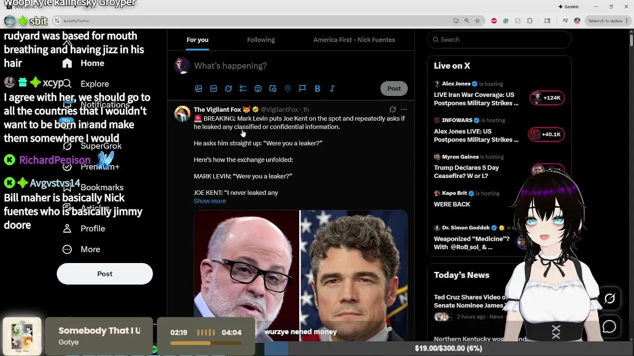Open the floating messages chat button
634x356 pixels.
coord(609,327)
